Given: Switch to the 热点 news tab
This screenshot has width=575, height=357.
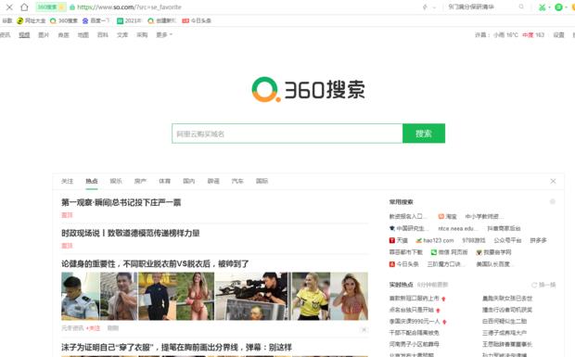Looking at the screenshot, I should pos(92,181).
